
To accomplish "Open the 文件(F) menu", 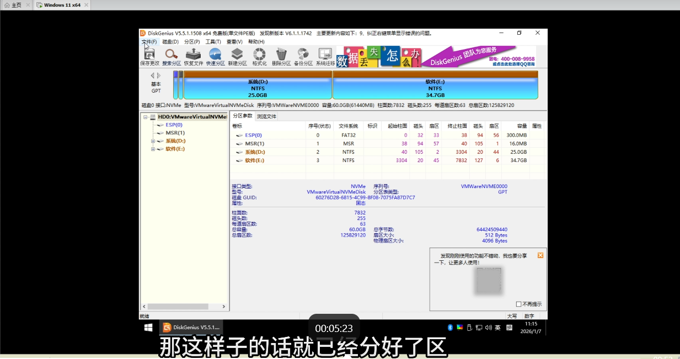I will click(x=149, y=42).
